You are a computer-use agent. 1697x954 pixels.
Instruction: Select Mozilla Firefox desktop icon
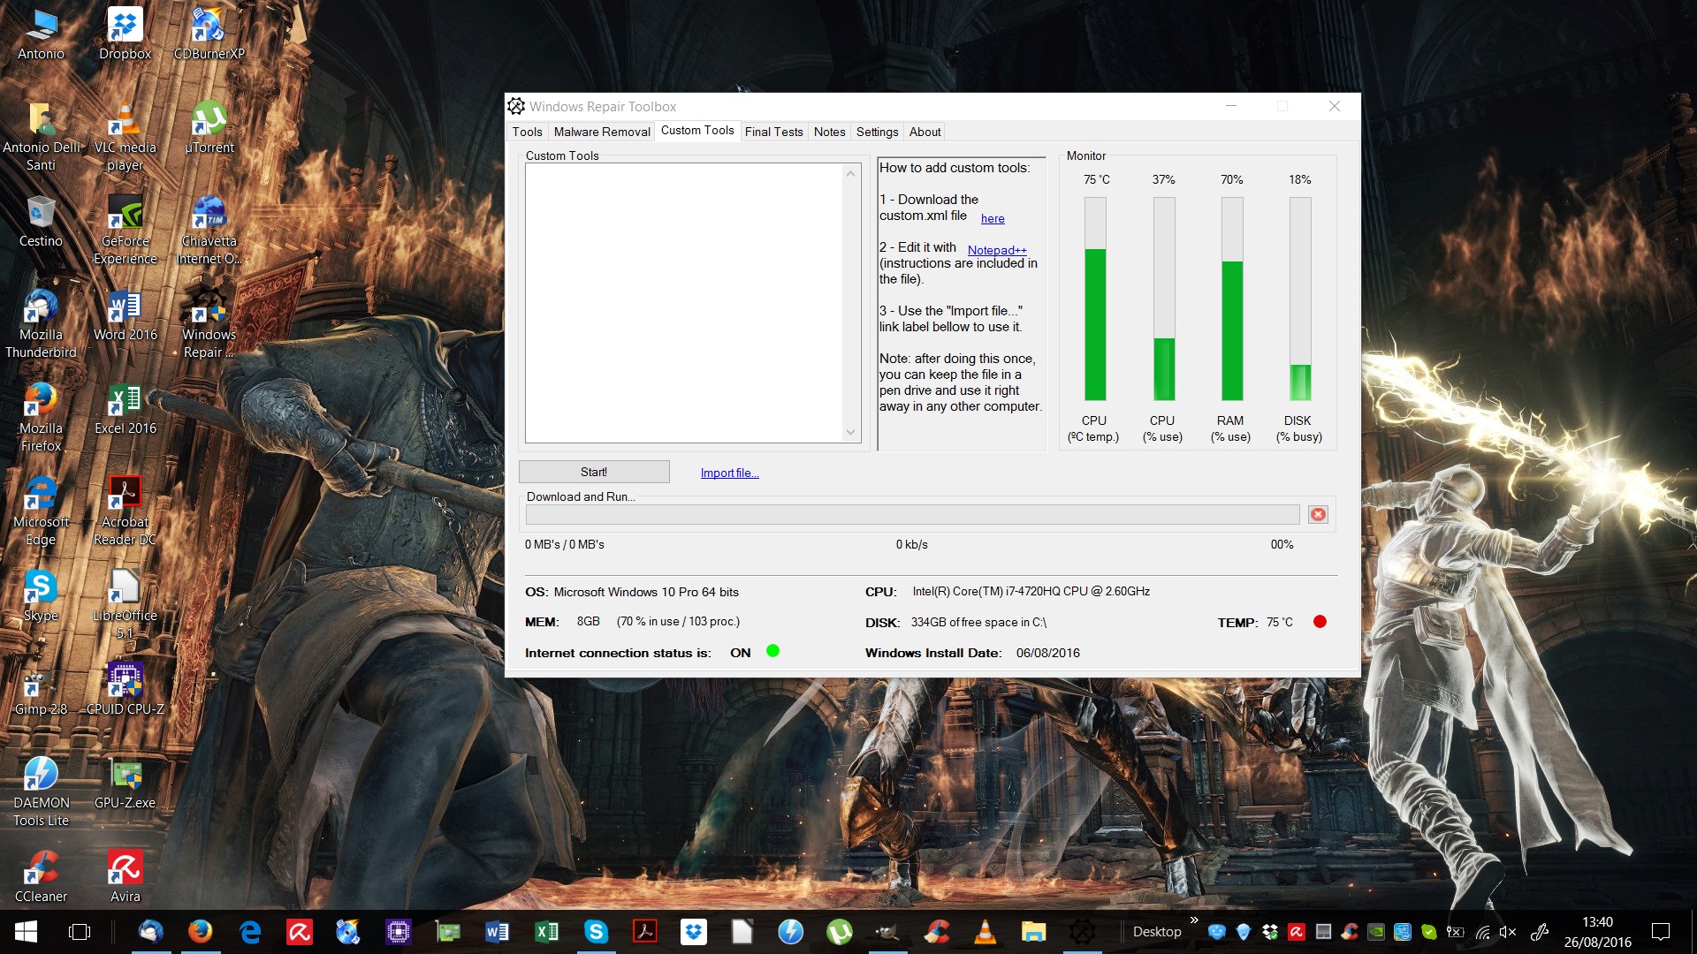(41, 418)
